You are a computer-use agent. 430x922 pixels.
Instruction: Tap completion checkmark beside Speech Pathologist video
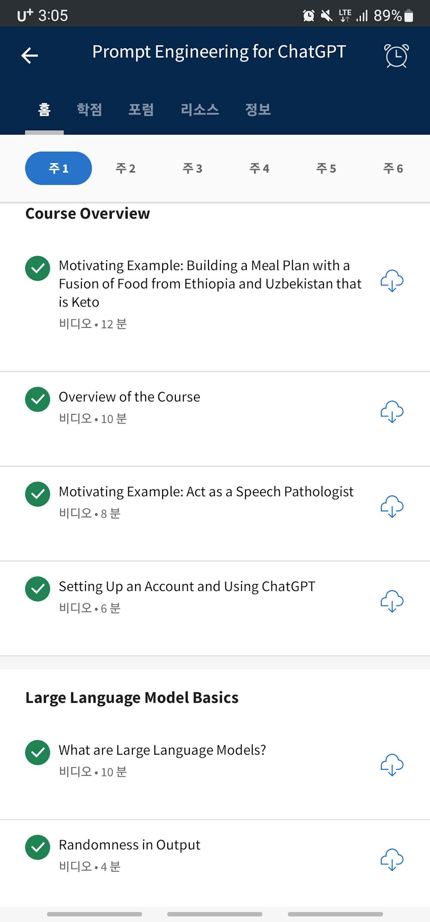tap(38, 494)
